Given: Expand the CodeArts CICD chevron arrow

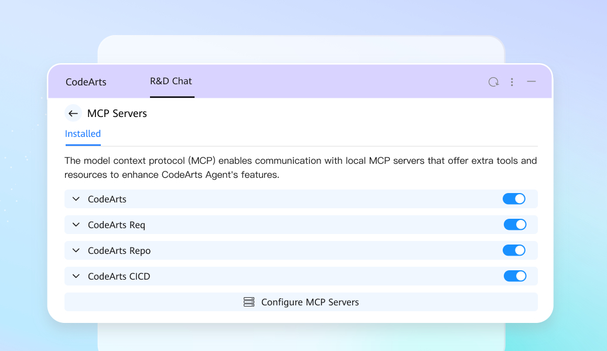Looking at the screenshot, I should coord(76,276).
